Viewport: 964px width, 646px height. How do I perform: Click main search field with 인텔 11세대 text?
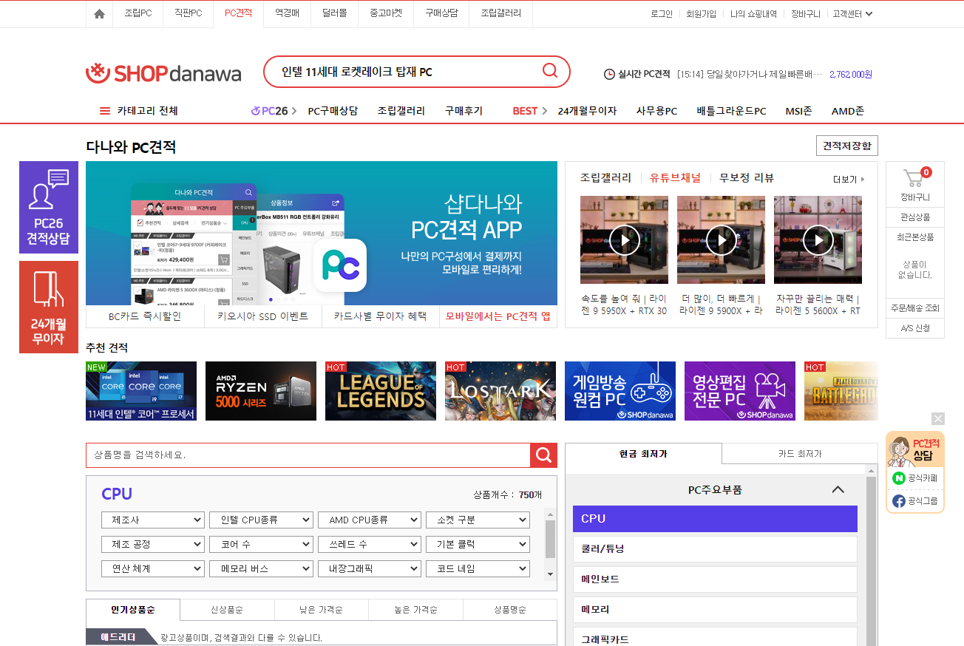pos(403,72)
